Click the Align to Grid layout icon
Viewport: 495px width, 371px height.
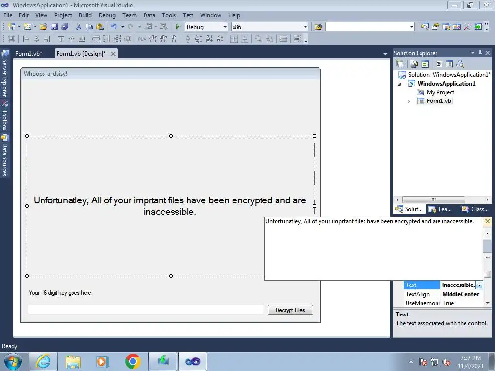(11, 39)
